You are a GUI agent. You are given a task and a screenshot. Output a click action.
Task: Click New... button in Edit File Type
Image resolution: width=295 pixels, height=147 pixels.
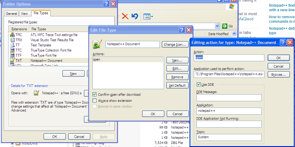tap(177, 60)
